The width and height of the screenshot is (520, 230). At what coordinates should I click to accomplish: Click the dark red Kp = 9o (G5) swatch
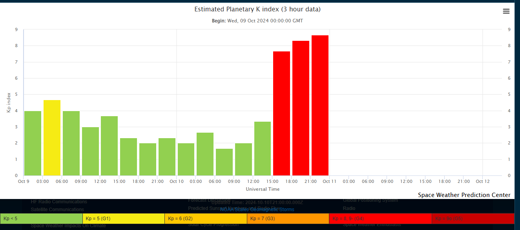[473, 219]
